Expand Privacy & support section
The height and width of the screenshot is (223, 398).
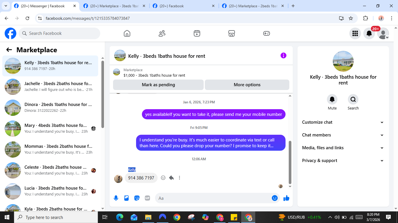coord(343,161)
